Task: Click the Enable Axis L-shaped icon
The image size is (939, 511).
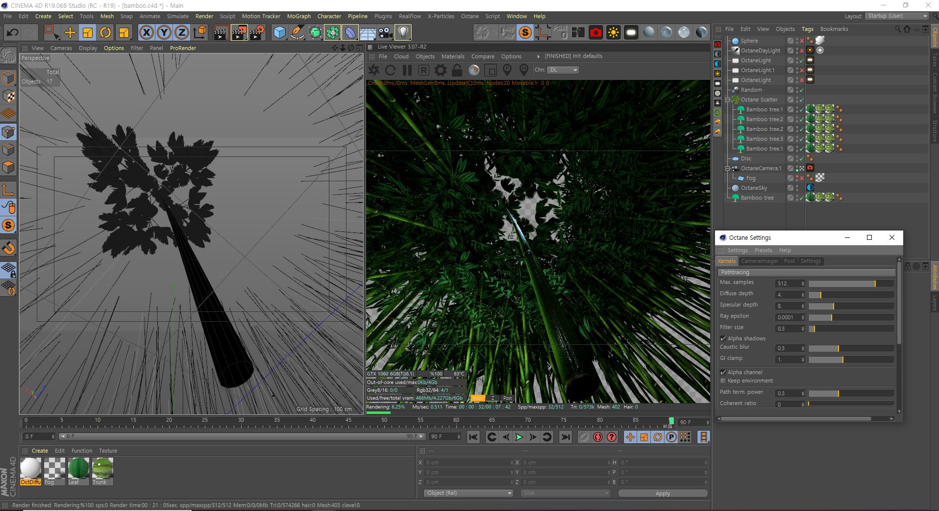Action: click(8, 189)
